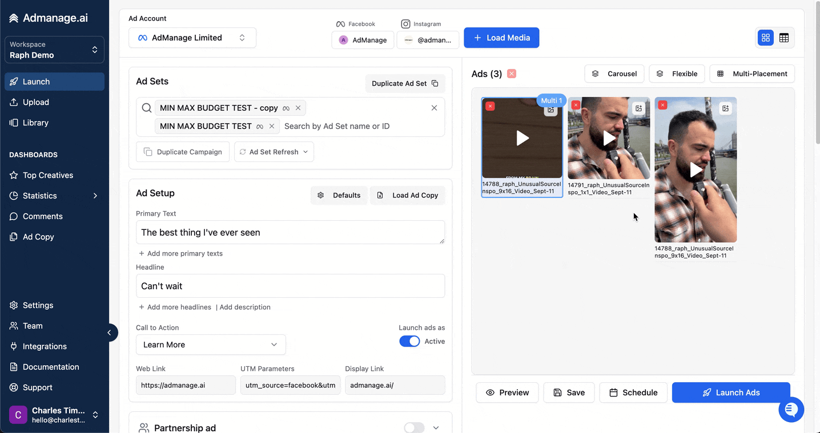
Task: Click Duplicate Ad Set
Action: 405,83
